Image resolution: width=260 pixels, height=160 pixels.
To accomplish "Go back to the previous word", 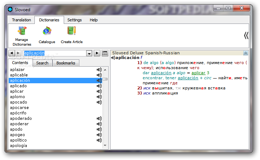I will pos(12,53).
